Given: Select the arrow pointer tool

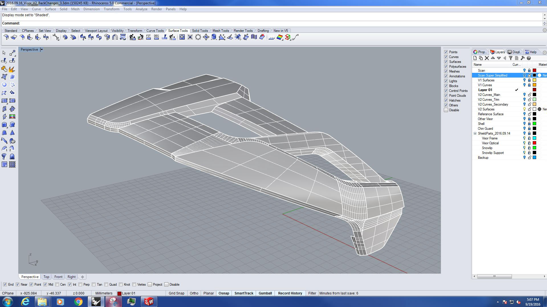Looking at the screenshot, I should click(4, 53).
